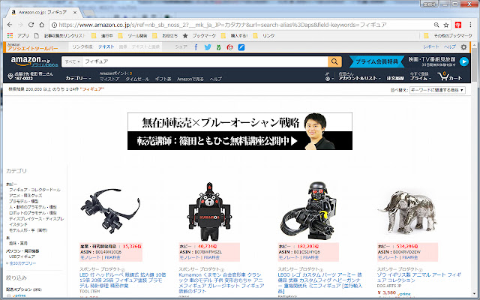Open the Kumamon robot product image
This screenshot has width=480, height=300.
point(209,211)
